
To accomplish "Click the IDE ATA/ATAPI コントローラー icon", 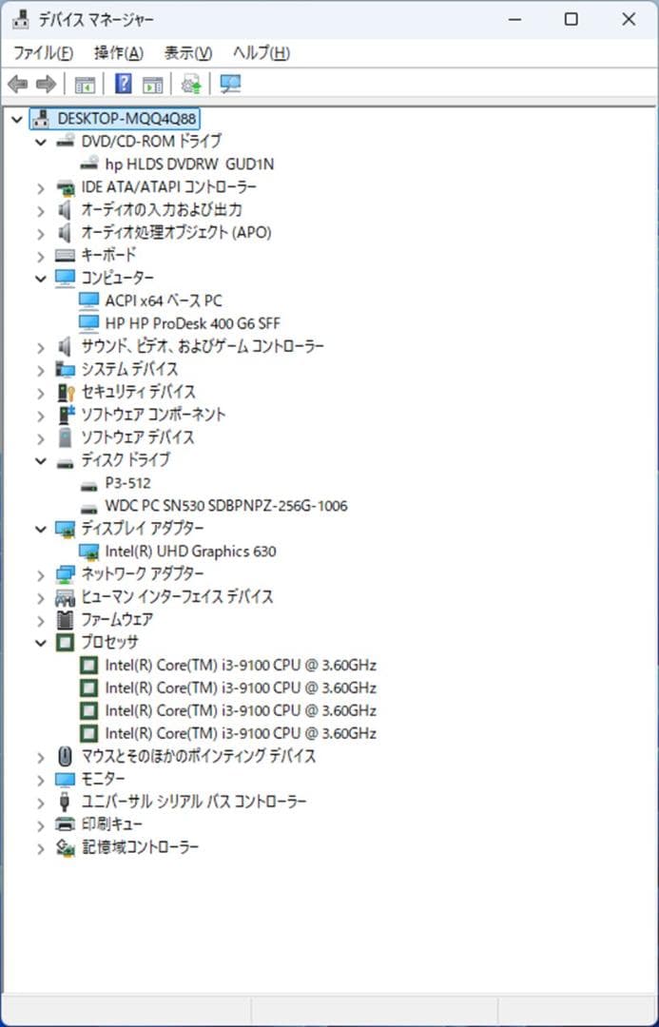I will click(65, 188).
